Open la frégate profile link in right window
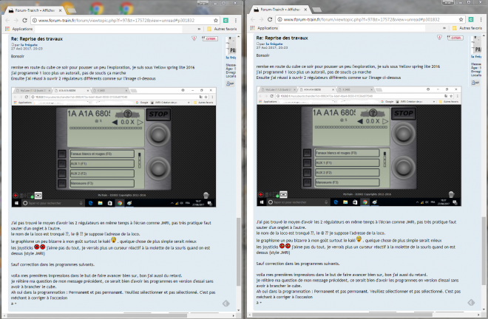 point(274,44)
